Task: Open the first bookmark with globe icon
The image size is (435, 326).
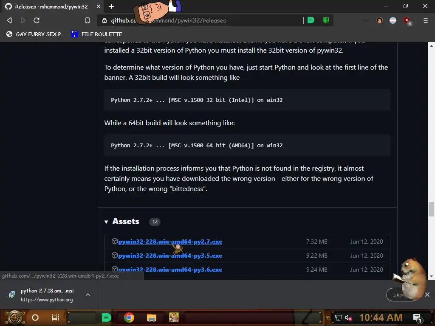Action: tap(35, 34)
